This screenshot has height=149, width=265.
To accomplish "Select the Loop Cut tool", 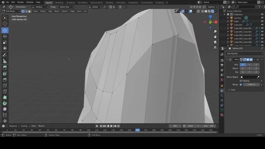I will coord(5,86).
